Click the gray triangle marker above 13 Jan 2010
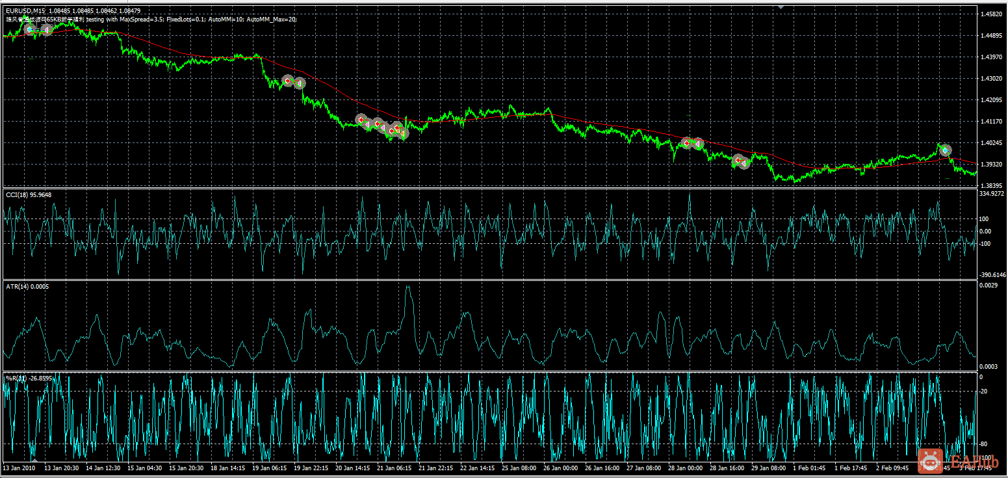The image size is (1008, 478). (x=34, y=460)
